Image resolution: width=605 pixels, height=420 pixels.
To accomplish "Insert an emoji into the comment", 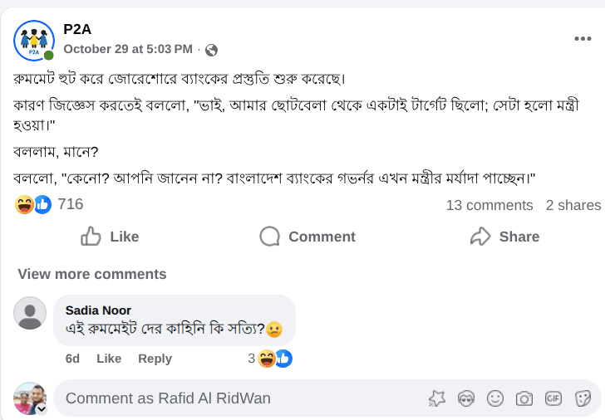I will point(495,398).
